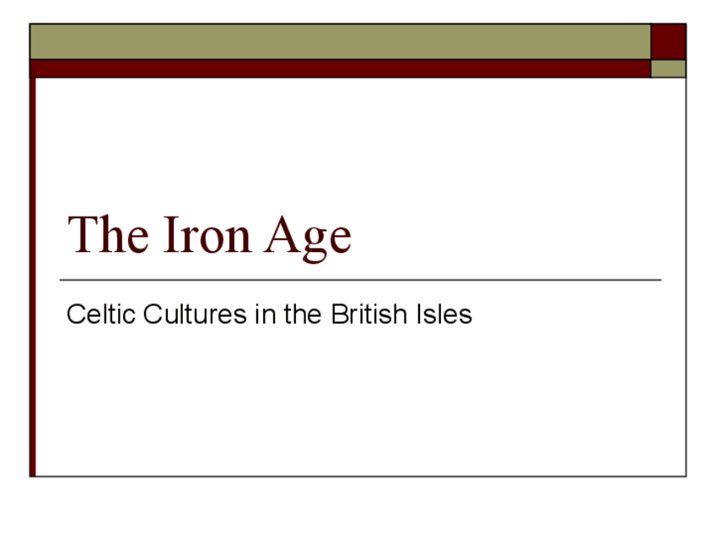Click the olive-green banner at the top
The height and width of the screenshot is (536, 715).
[340, 41]
